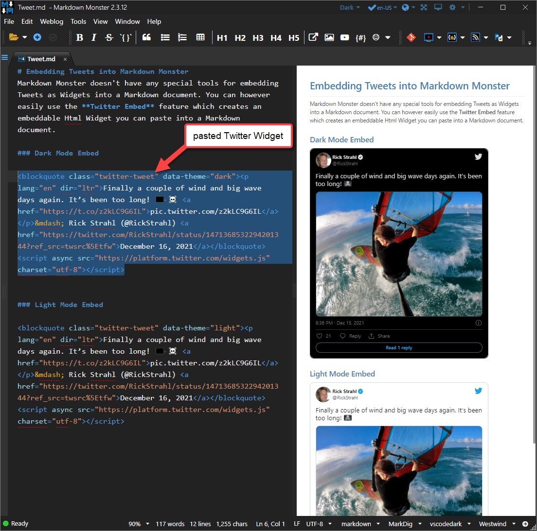
Task: Open the dark tweet info icon
Action: click(479, 323)
